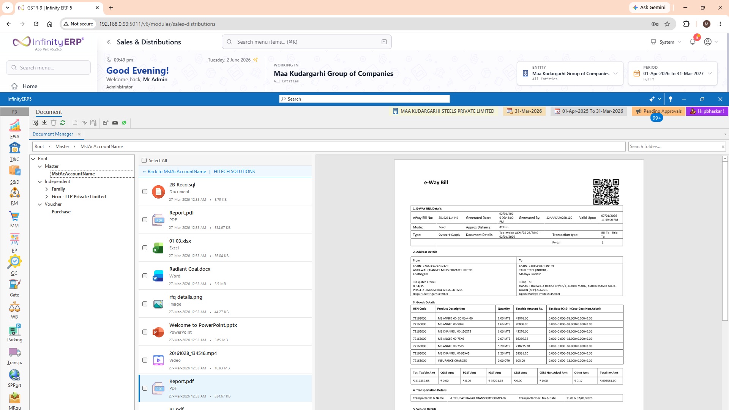Open the S&D module in sidebar
729x410 pixels.
(x=14, y=175)
